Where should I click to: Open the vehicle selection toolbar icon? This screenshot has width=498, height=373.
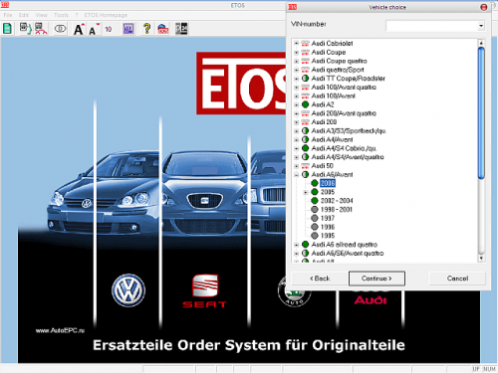tap(25, 29)
